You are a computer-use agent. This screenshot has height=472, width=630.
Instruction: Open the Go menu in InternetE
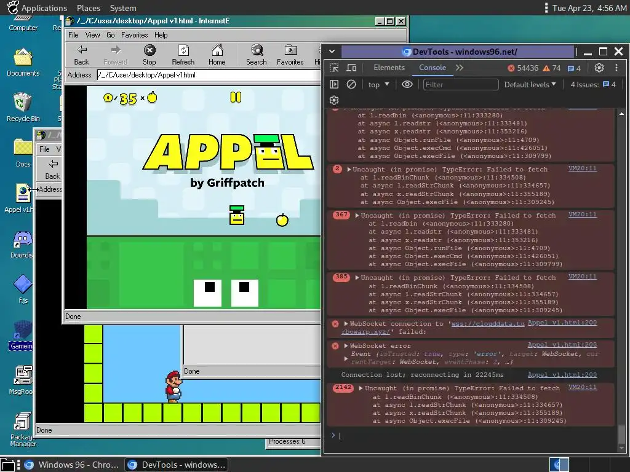pyautogui.click(x=111, y=35)
